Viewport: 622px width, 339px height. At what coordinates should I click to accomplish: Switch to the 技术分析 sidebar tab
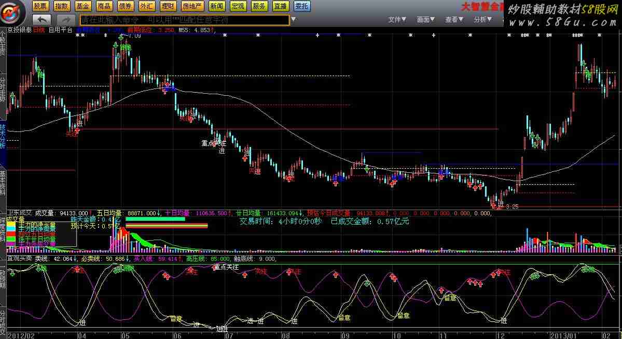3,137
